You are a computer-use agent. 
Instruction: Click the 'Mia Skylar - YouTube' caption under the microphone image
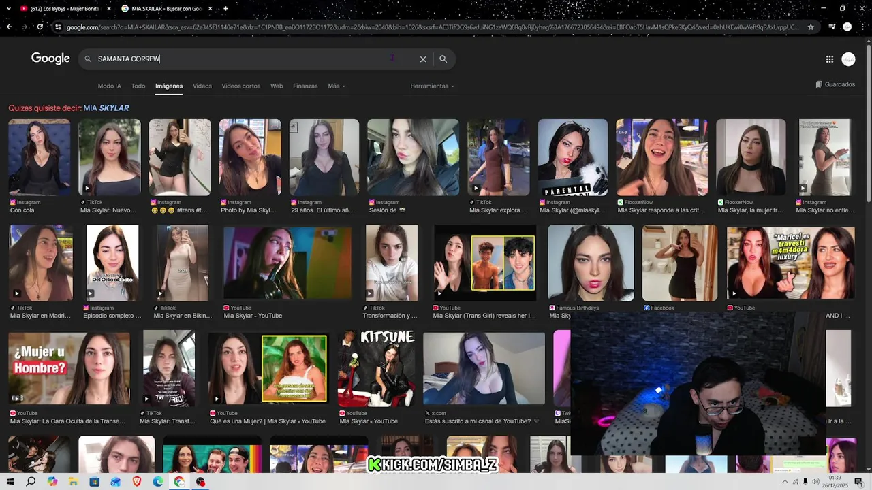tap(253, 316)
